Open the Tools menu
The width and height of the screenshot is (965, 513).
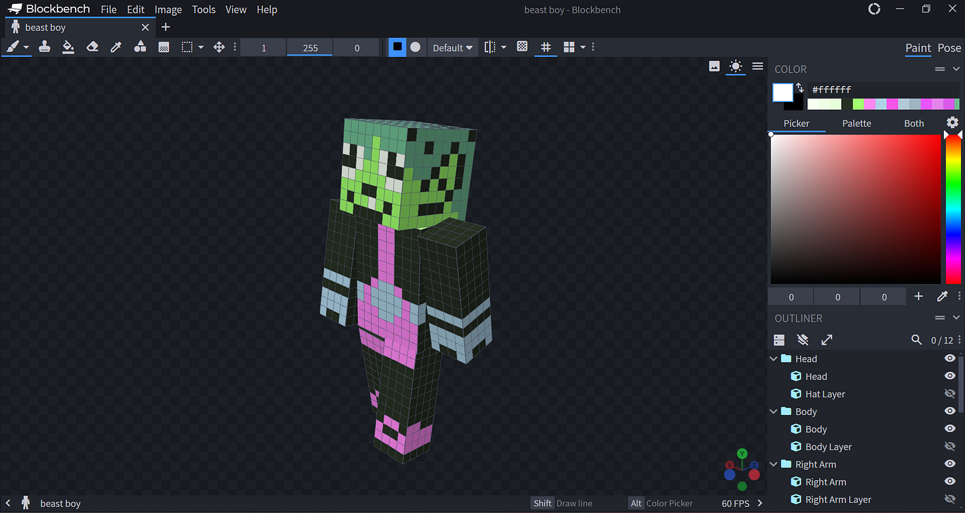(x=203, y=9)
